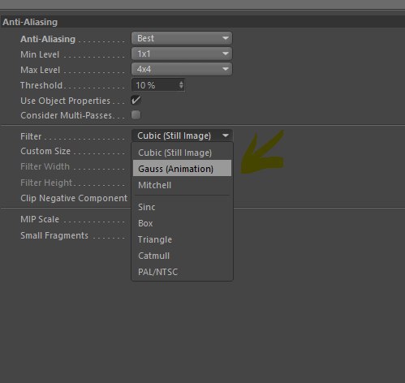Click the Small Fragments label
The width and height of the screenshot is (405, 383).
click(54, 235)
